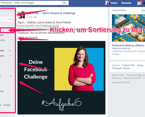
Task: Click Katrin's profile picture in top bar
Action: click(108, 3)
